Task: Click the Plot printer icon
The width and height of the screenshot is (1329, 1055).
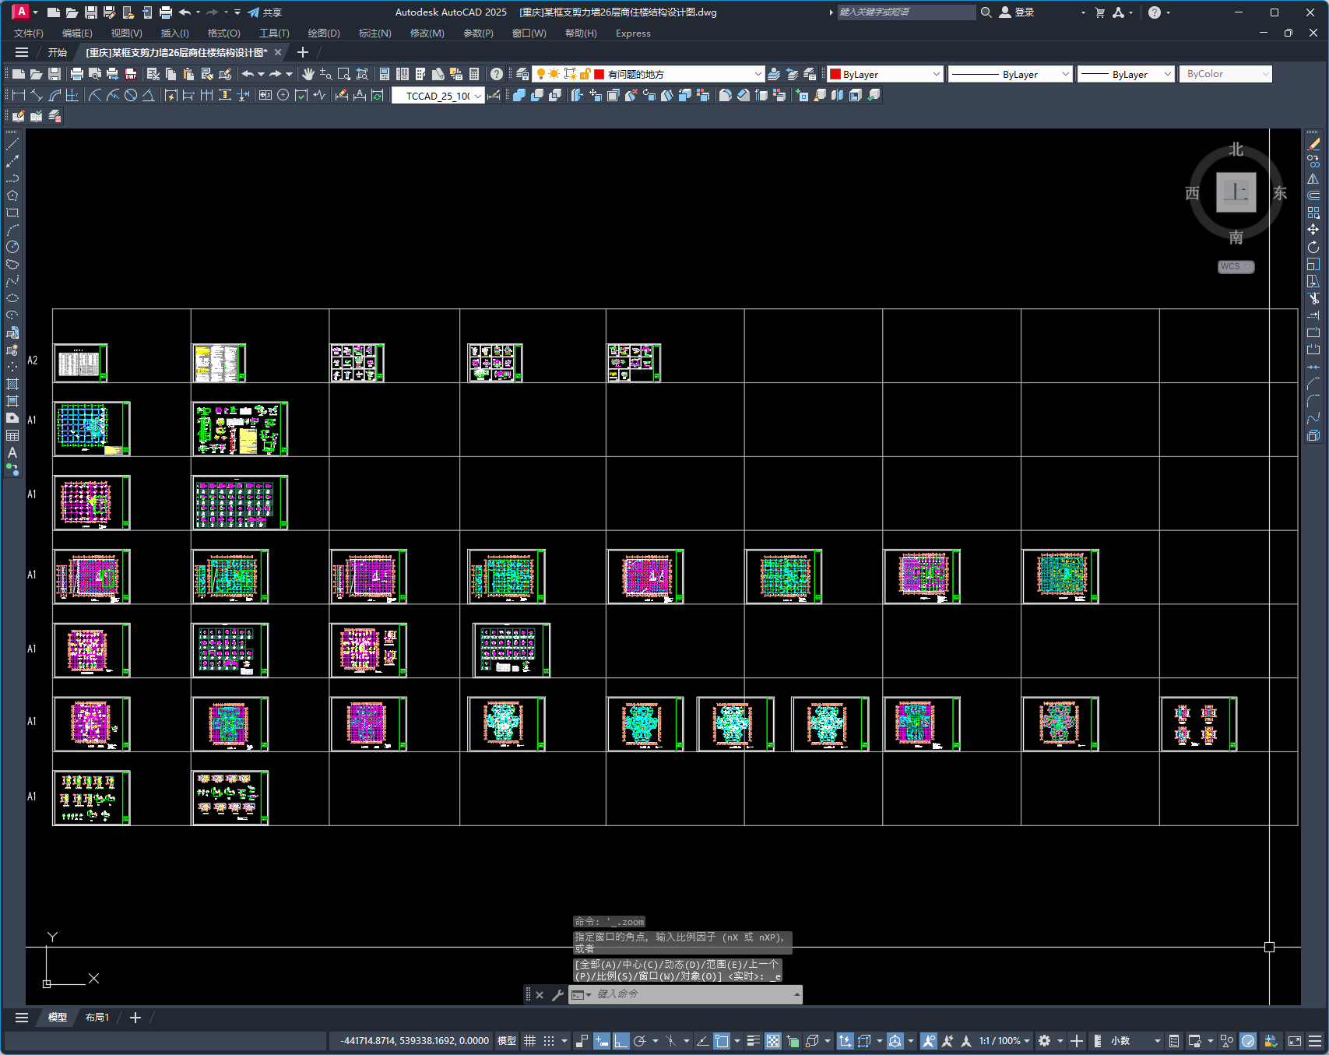Action: click(76, 74)
